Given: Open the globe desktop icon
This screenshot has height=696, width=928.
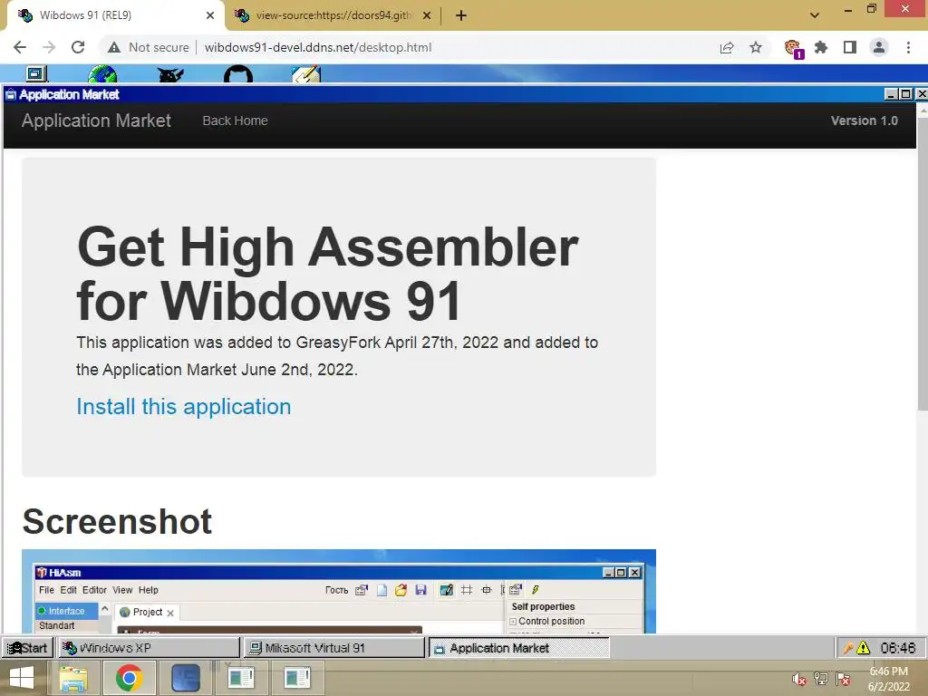Looking at the screenshot, I should (102, 74).
